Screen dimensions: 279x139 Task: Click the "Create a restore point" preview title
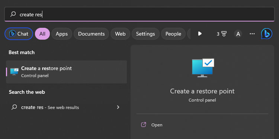pos(202,91)
